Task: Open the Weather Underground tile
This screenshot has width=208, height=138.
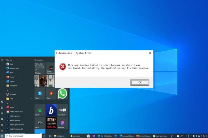Action: click(50, 68)
